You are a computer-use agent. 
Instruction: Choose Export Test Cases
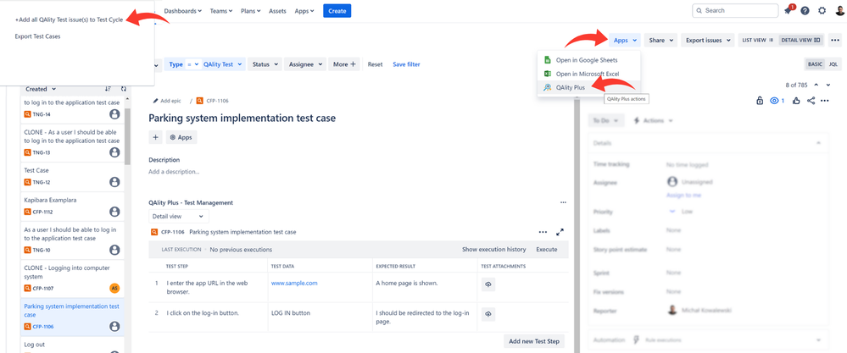38,36
